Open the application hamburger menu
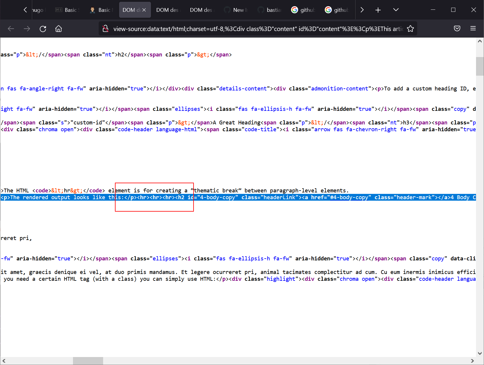The height and width of the screenshot is (365, 484). (473, 28)
